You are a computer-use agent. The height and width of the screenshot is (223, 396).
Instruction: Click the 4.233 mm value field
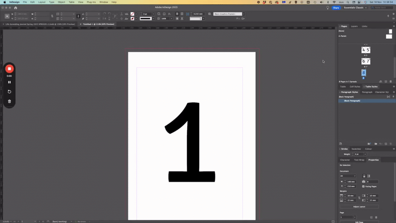pyautogui.click(x=198, y=14)
